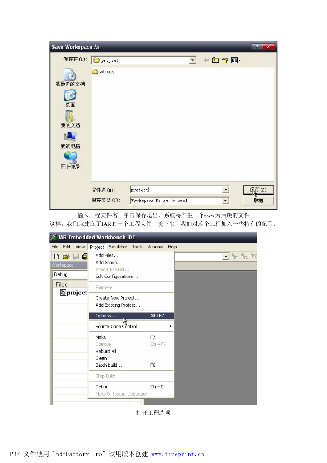Open My Computer (我的电脑) shortcut

[70, 140]
